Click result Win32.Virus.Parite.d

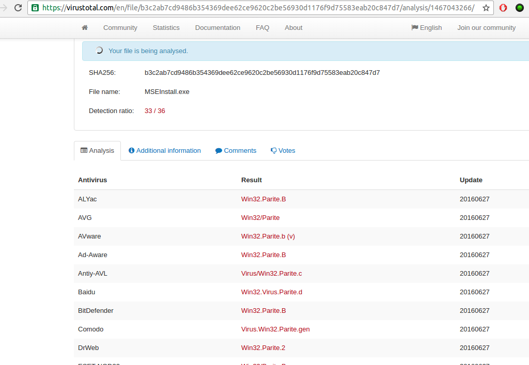(x=272, y=292)
